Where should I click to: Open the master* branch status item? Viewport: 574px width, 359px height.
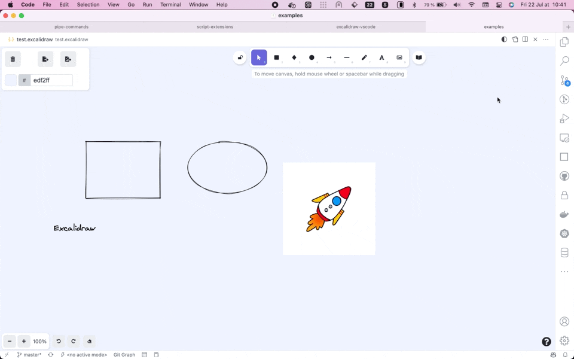coord(29,355)
